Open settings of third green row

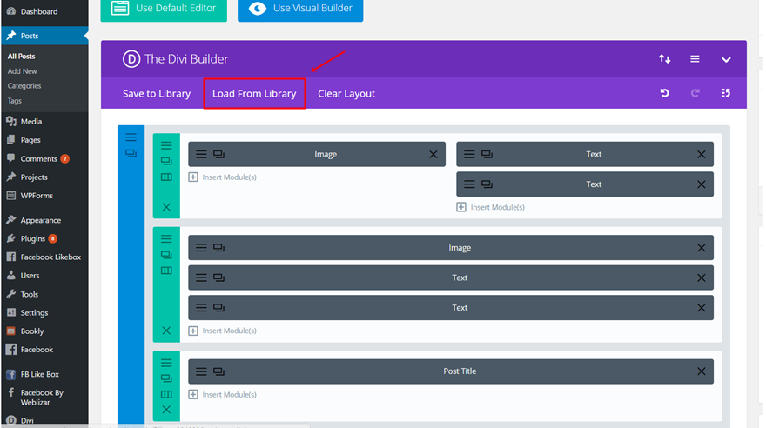pos(166,363)
